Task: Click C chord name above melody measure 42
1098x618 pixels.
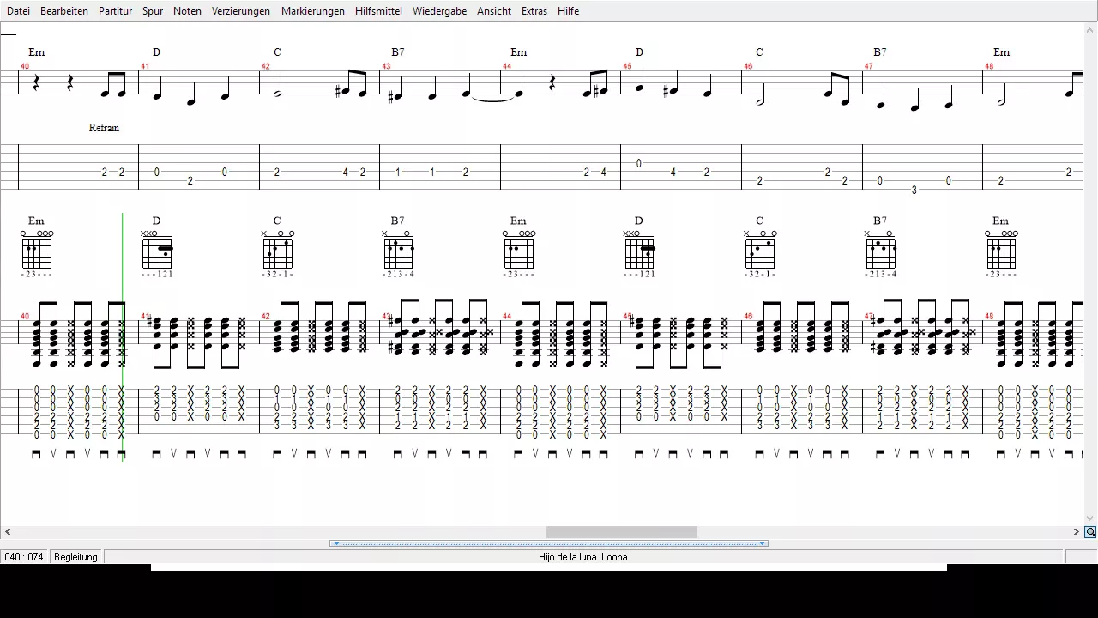Action: 277,52
